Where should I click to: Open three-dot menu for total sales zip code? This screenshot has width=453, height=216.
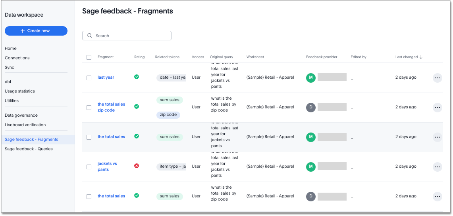coord(437,108)
